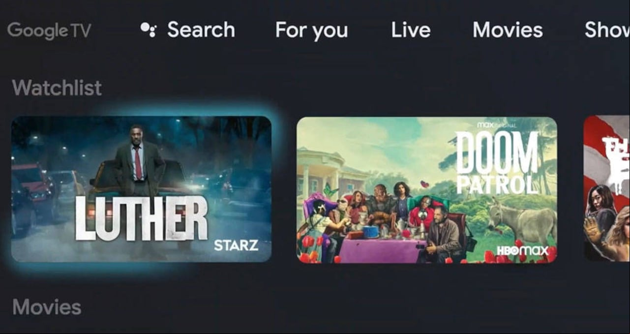Select the Live tab
The width and height of the screenshot is (630, 334).
click(411, 30)
